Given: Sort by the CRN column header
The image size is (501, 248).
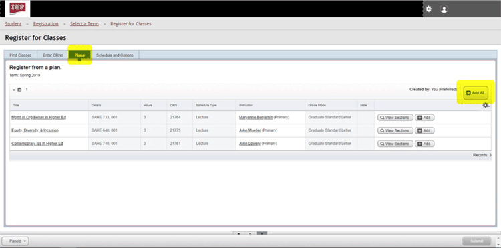Looking at the screenshot, I should coord(180,105).
